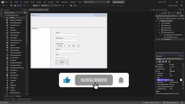The image size is (185, 104).
Task: Click Pending Changes Filter clock icon
Action: (x=169, y=13)
